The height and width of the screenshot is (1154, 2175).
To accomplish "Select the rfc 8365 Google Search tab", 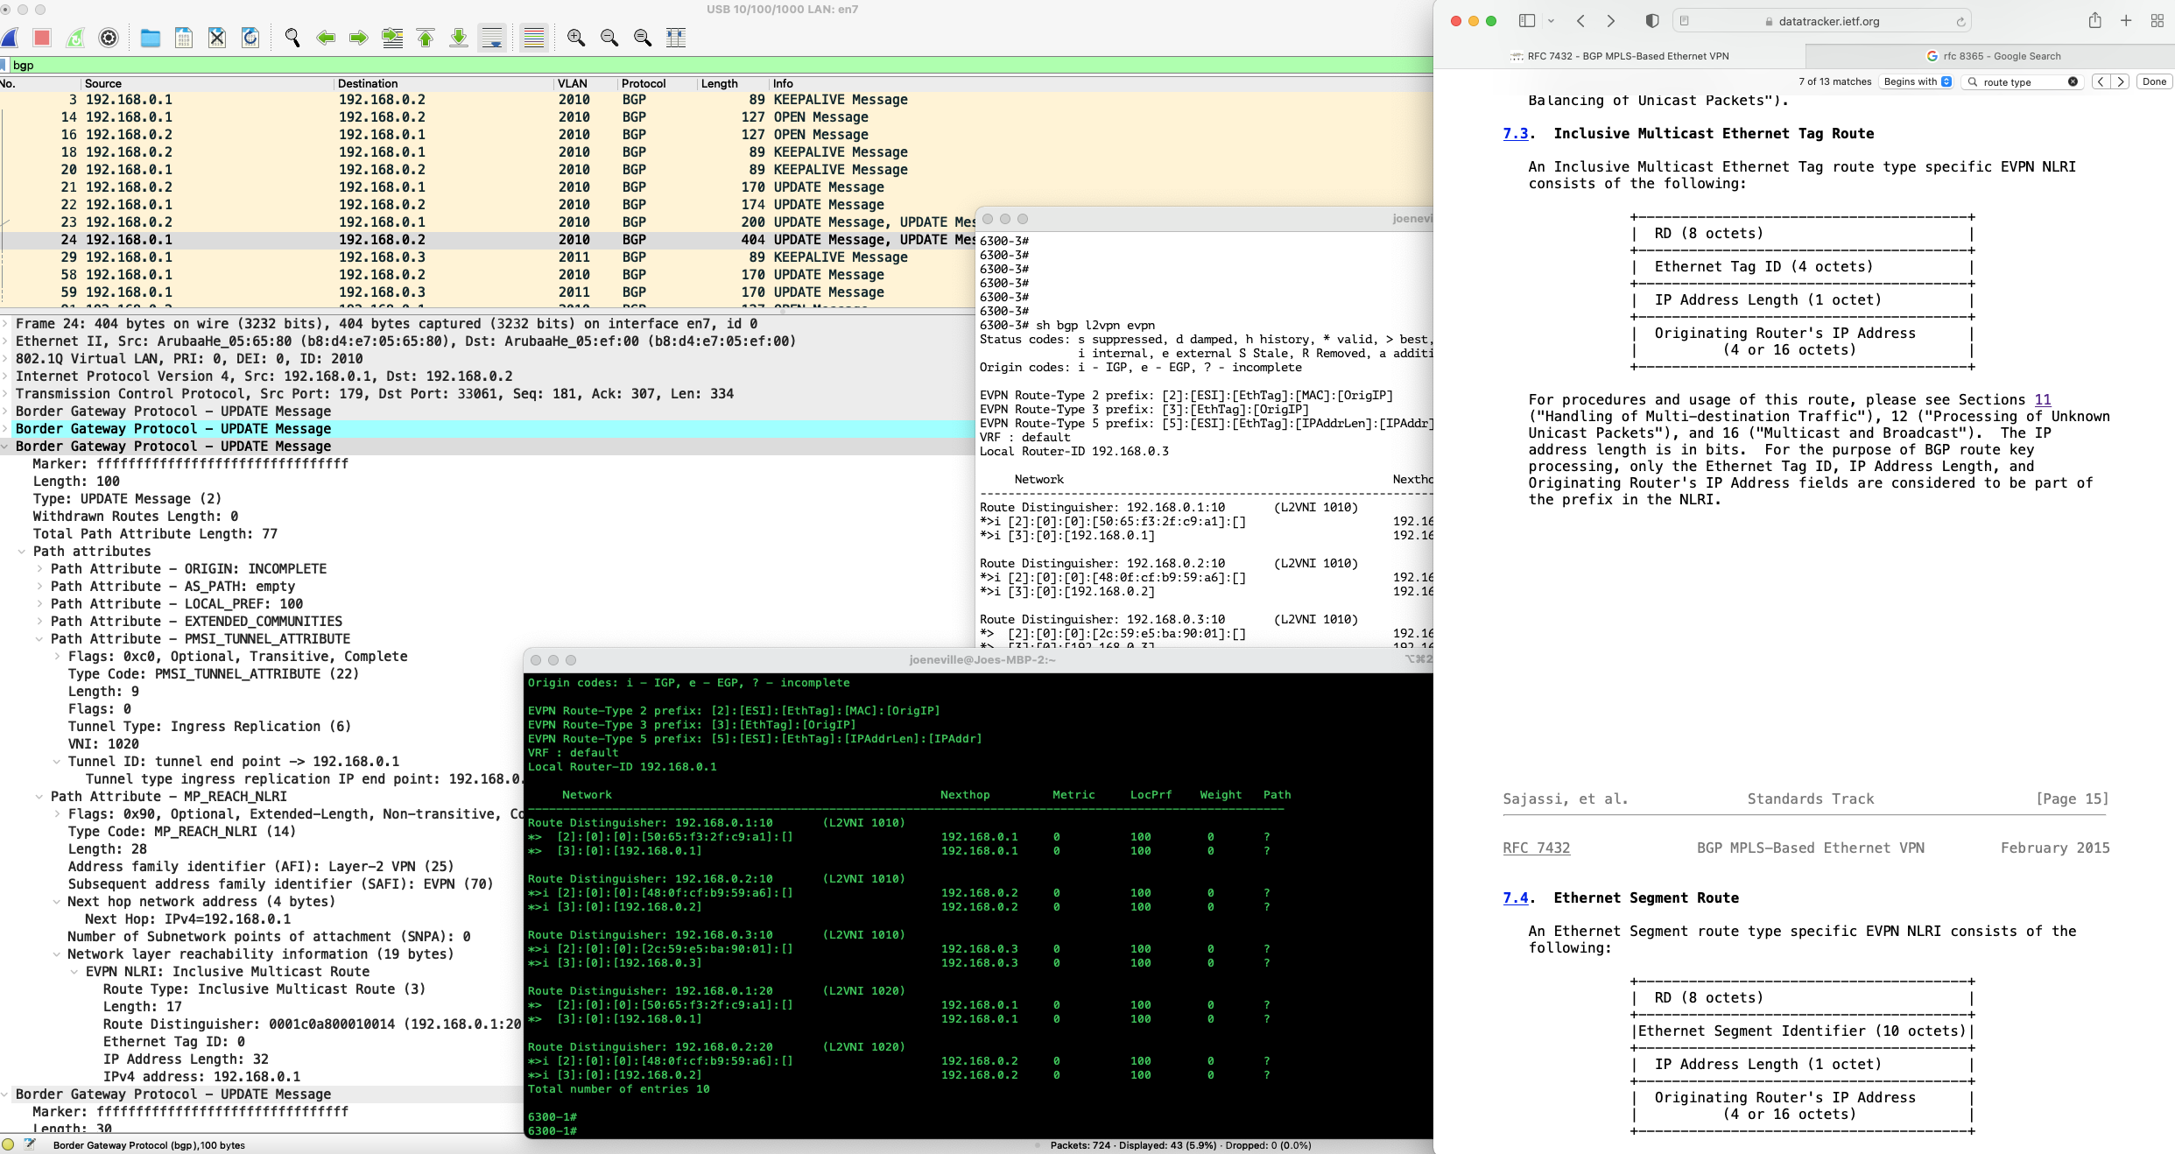I will point(1991,56).
